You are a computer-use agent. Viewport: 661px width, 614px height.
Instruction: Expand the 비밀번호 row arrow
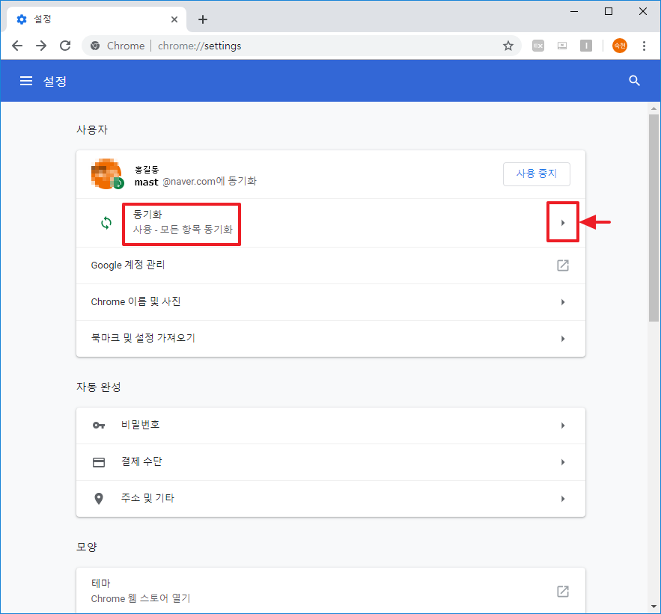pyautogui.click(x=563, y=426)
